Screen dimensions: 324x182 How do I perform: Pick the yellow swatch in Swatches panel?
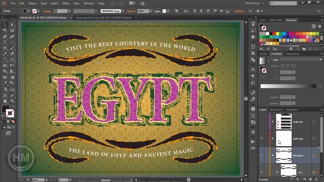(278, 34)
